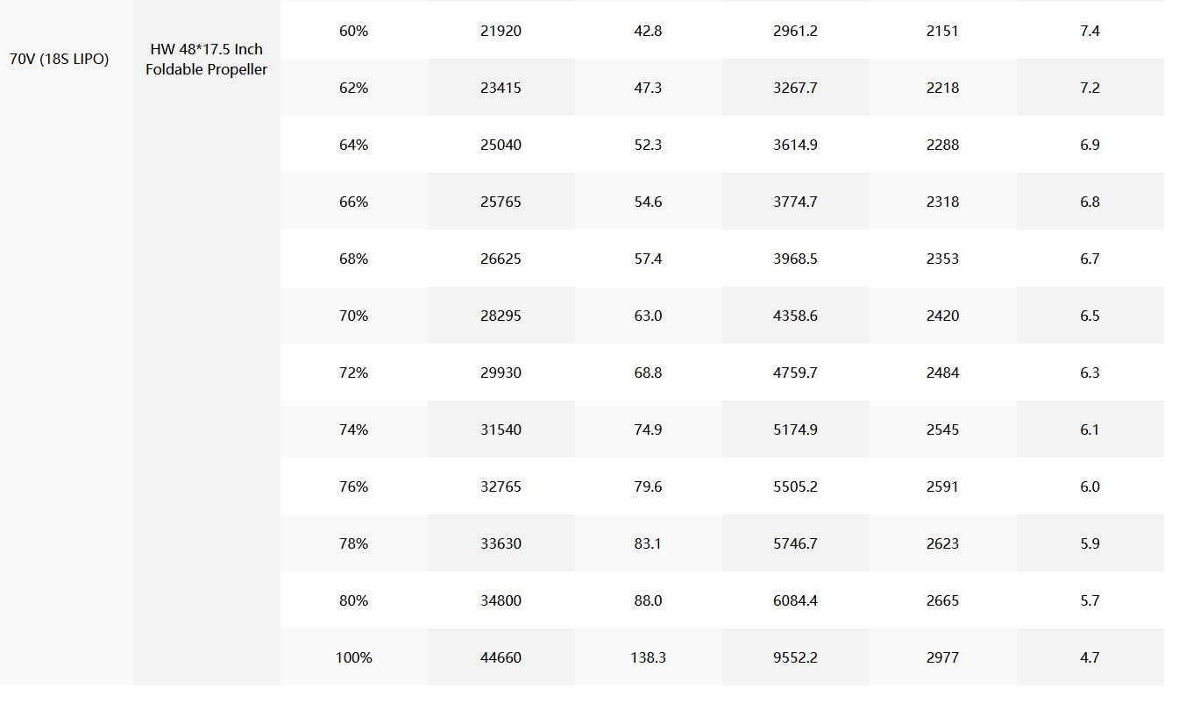This screenshot has height=703, width=1179.
Task: Click the 100% throttle cell
Action: point(353,657)
